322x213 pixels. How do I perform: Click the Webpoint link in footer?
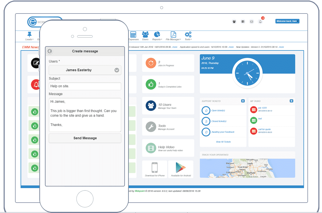click(139, 191)
